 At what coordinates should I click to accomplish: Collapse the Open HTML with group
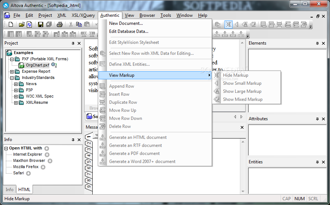pos(6,148)
